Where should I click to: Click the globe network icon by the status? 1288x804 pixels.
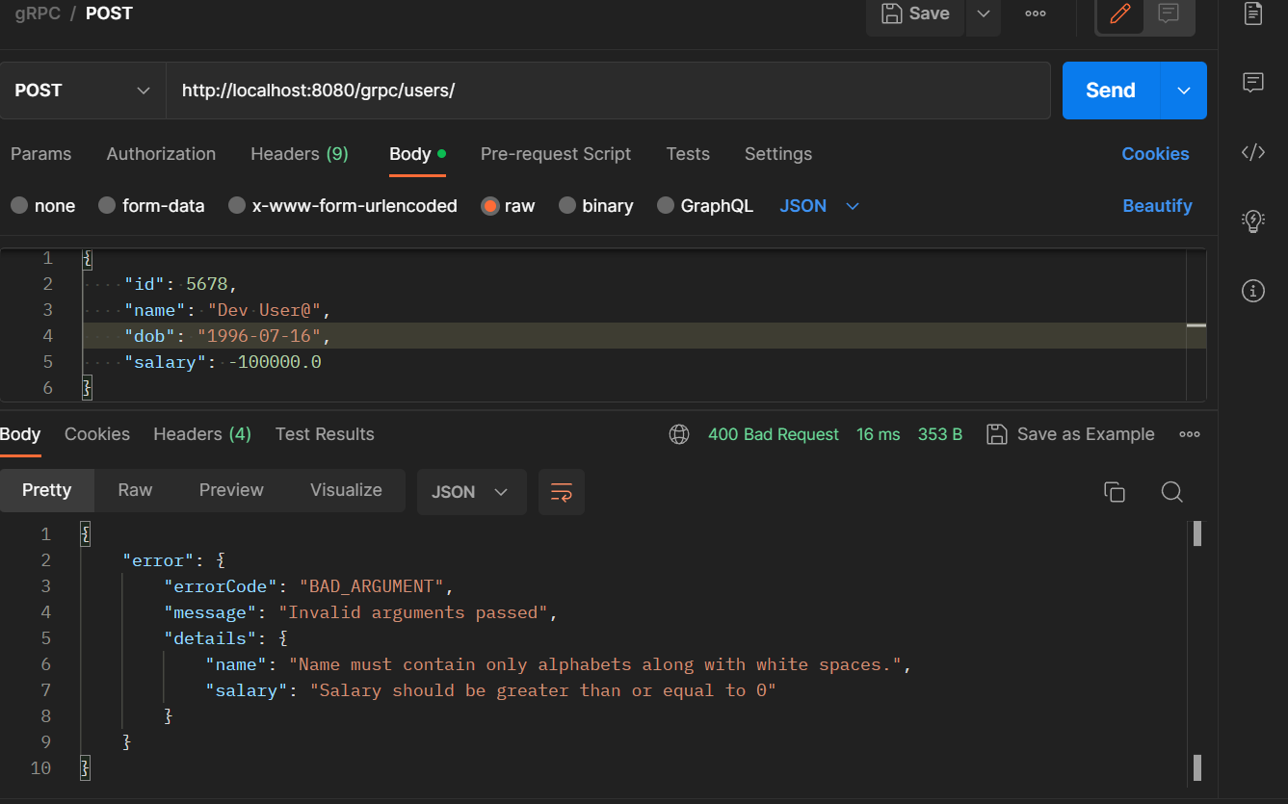(679, 434)
